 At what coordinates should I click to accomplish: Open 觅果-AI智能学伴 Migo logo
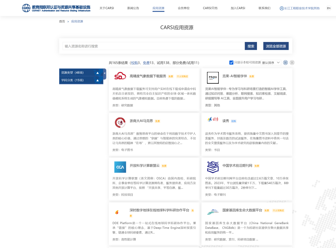[213, 78]
